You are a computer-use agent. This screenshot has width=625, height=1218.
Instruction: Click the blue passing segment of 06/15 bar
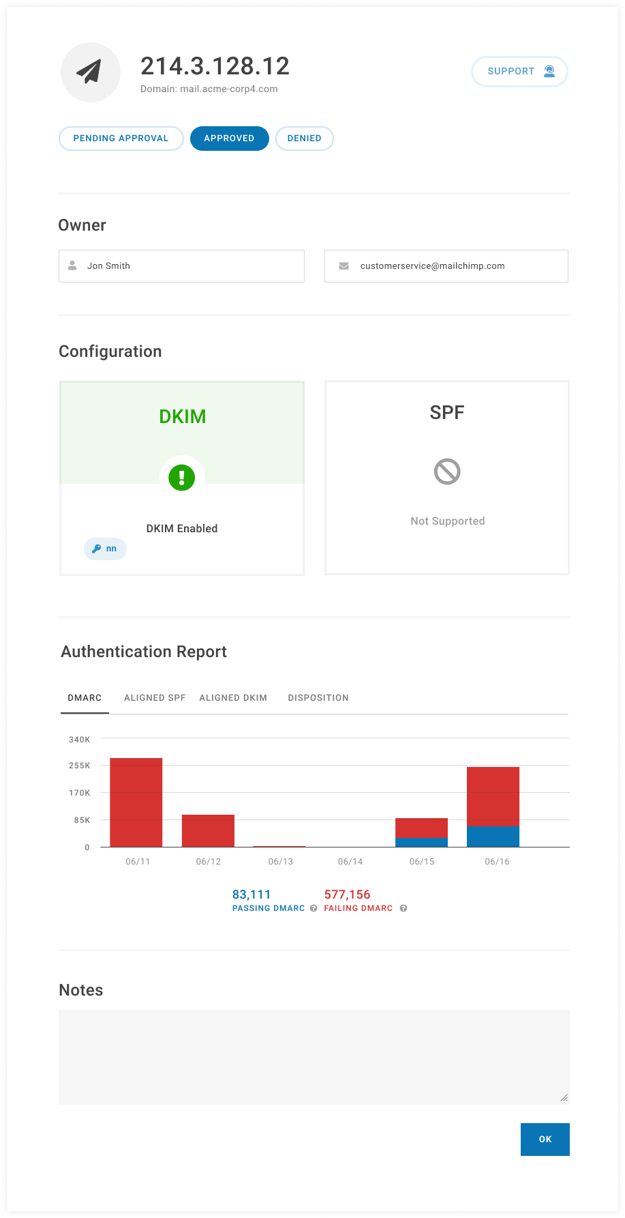(x=421, y=842)
